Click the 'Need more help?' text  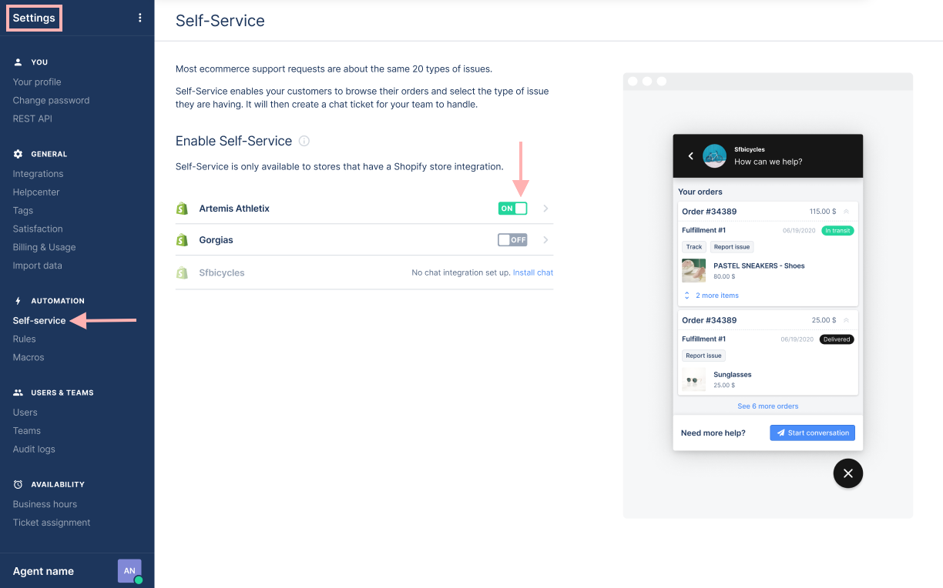(x=713, y=433)
